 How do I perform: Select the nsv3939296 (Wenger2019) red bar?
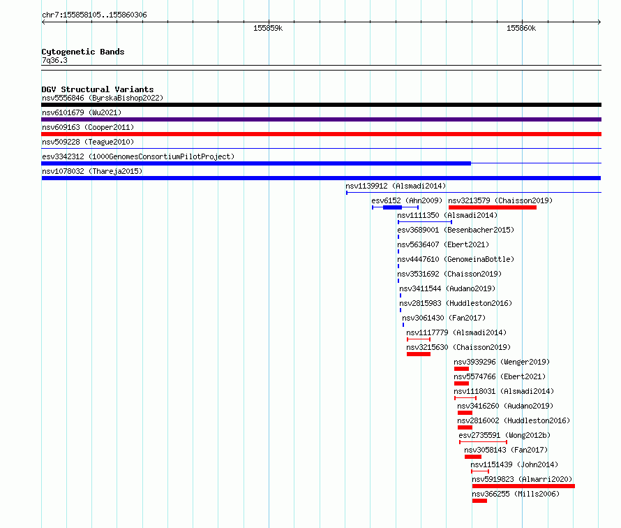[461, 369]
